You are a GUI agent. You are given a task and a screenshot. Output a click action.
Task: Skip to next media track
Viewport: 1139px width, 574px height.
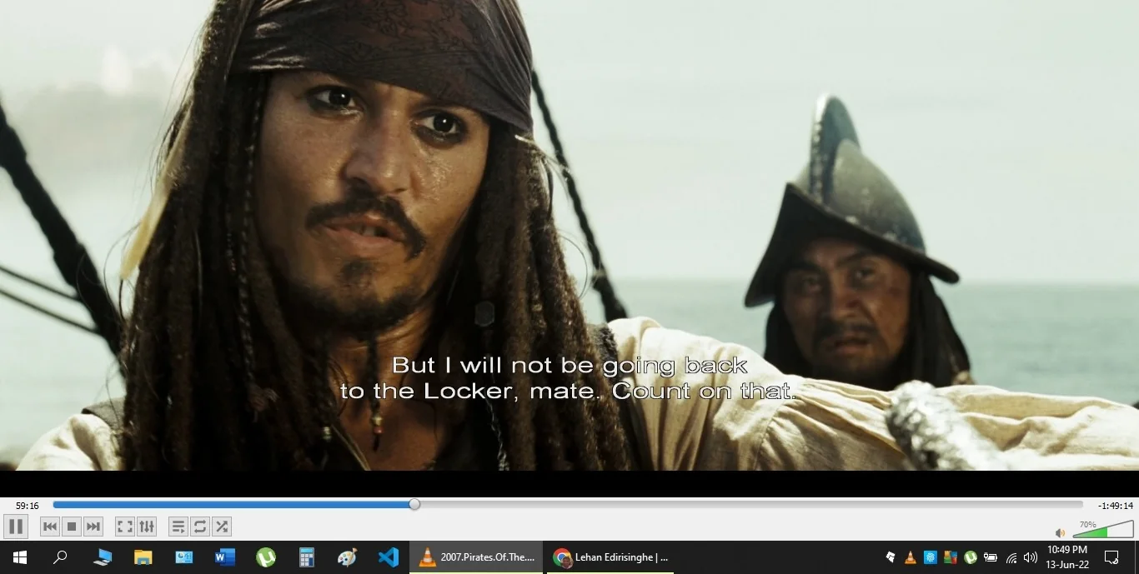[x=93, y=527]
